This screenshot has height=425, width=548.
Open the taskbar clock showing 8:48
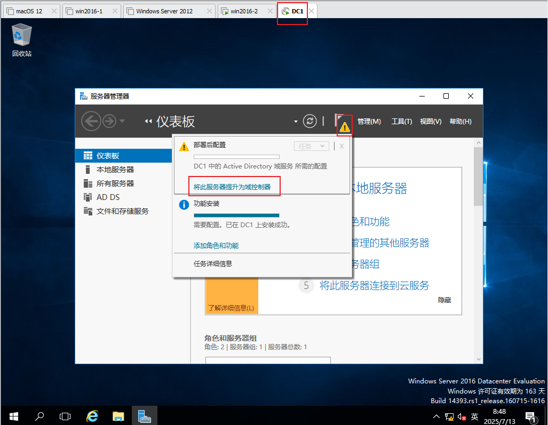tap(499, 416)
